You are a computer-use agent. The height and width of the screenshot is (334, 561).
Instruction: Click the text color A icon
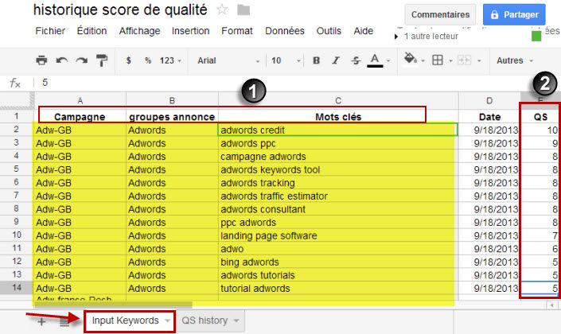[x=375, y=60]
